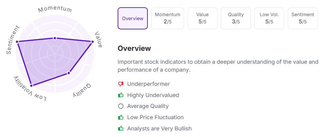Click the Highly Undervalued text
This screenshot has width=328, height=137.
[x=153, y=95]
